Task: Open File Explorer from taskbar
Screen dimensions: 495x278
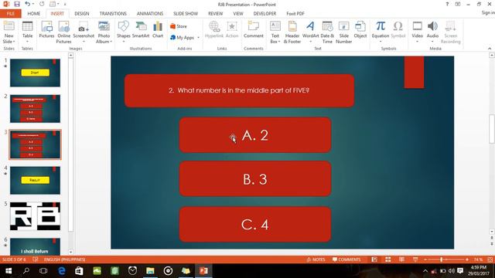Action: [x=150, y=271]
